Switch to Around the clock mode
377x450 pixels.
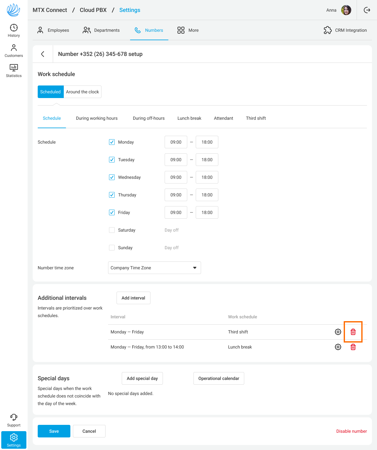coord(82,92)
